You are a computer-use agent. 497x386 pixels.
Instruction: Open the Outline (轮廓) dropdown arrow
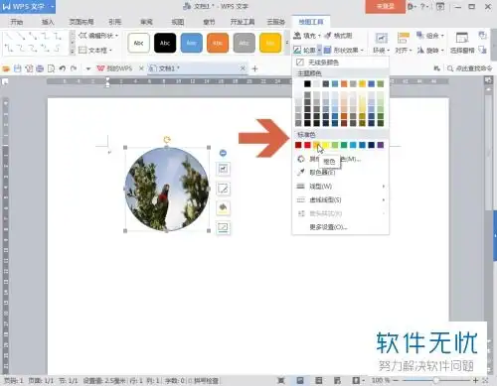[319, 50]
